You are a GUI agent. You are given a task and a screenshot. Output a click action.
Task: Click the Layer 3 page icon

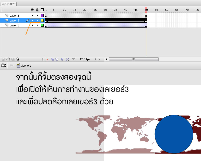point(7,20)
